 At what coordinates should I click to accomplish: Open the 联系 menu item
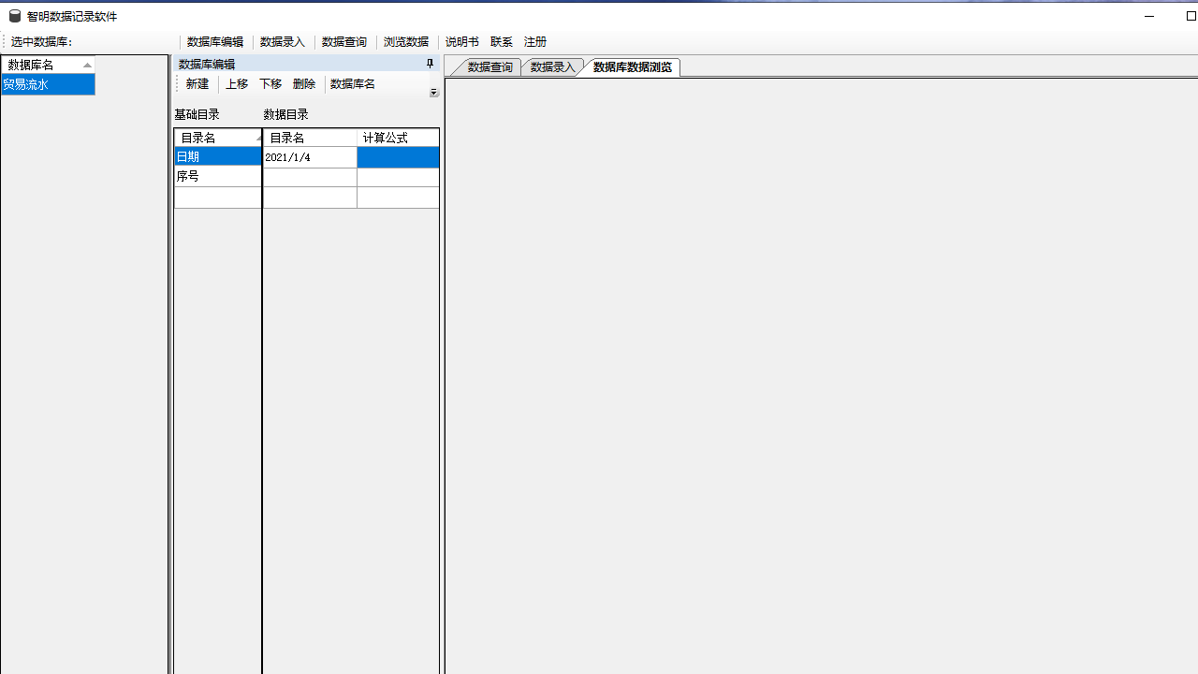click(x=502, y=42)
